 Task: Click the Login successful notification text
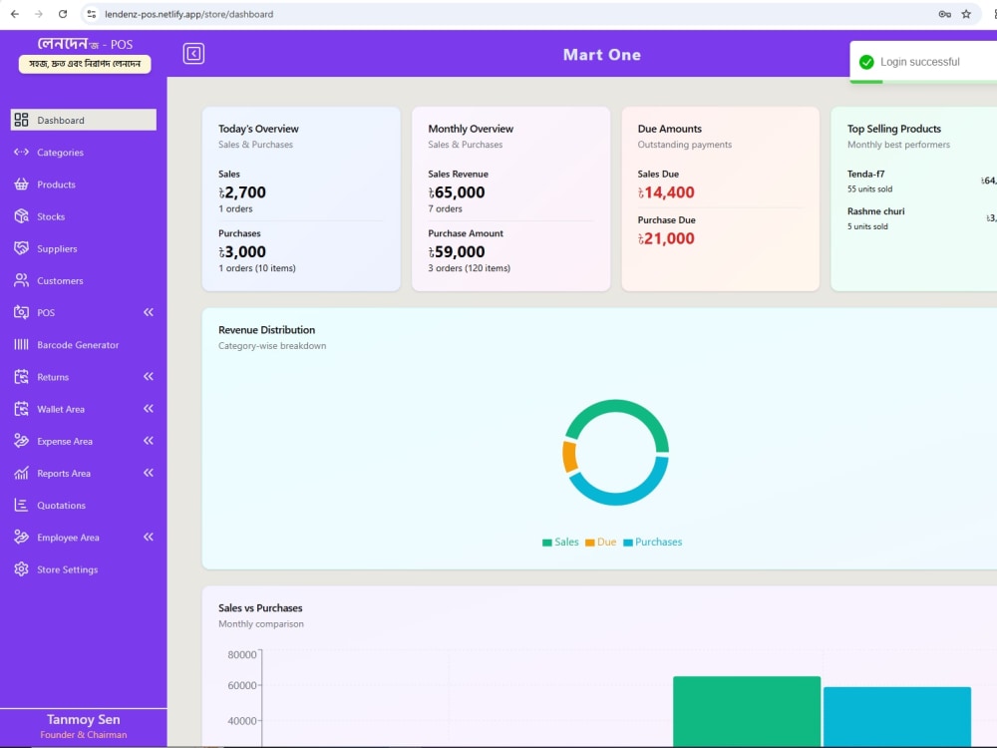(920, 62)
